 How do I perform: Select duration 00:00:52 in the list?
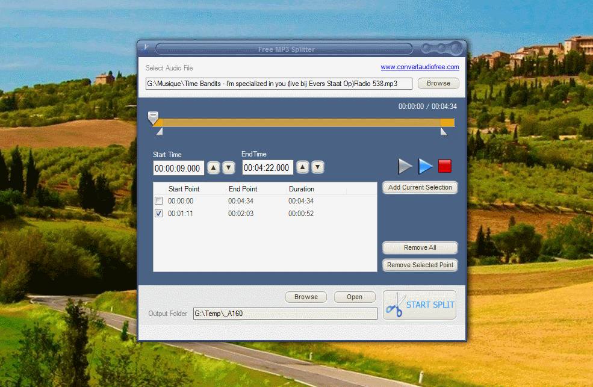click(x=301, y=214)
